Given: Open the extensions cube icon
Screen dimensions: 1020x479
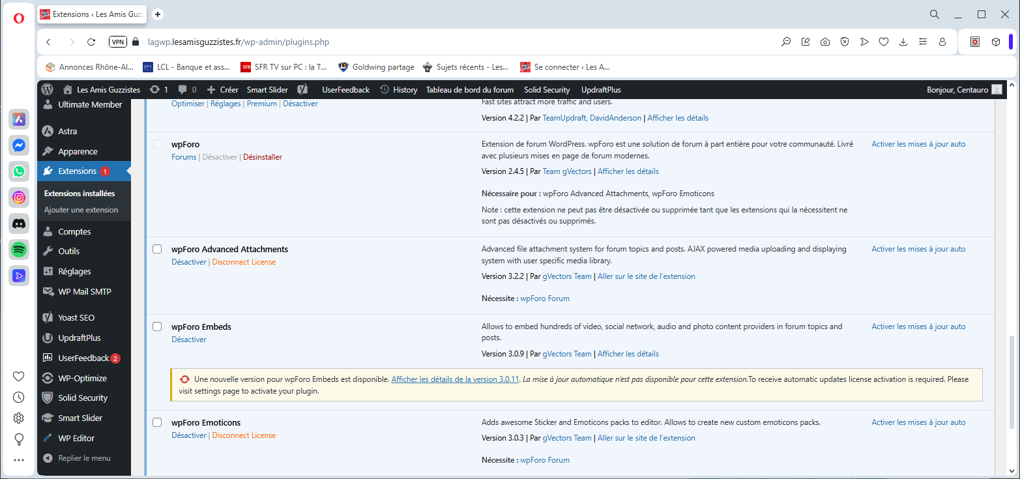Looking at the screenshot, I should (996, 42).
